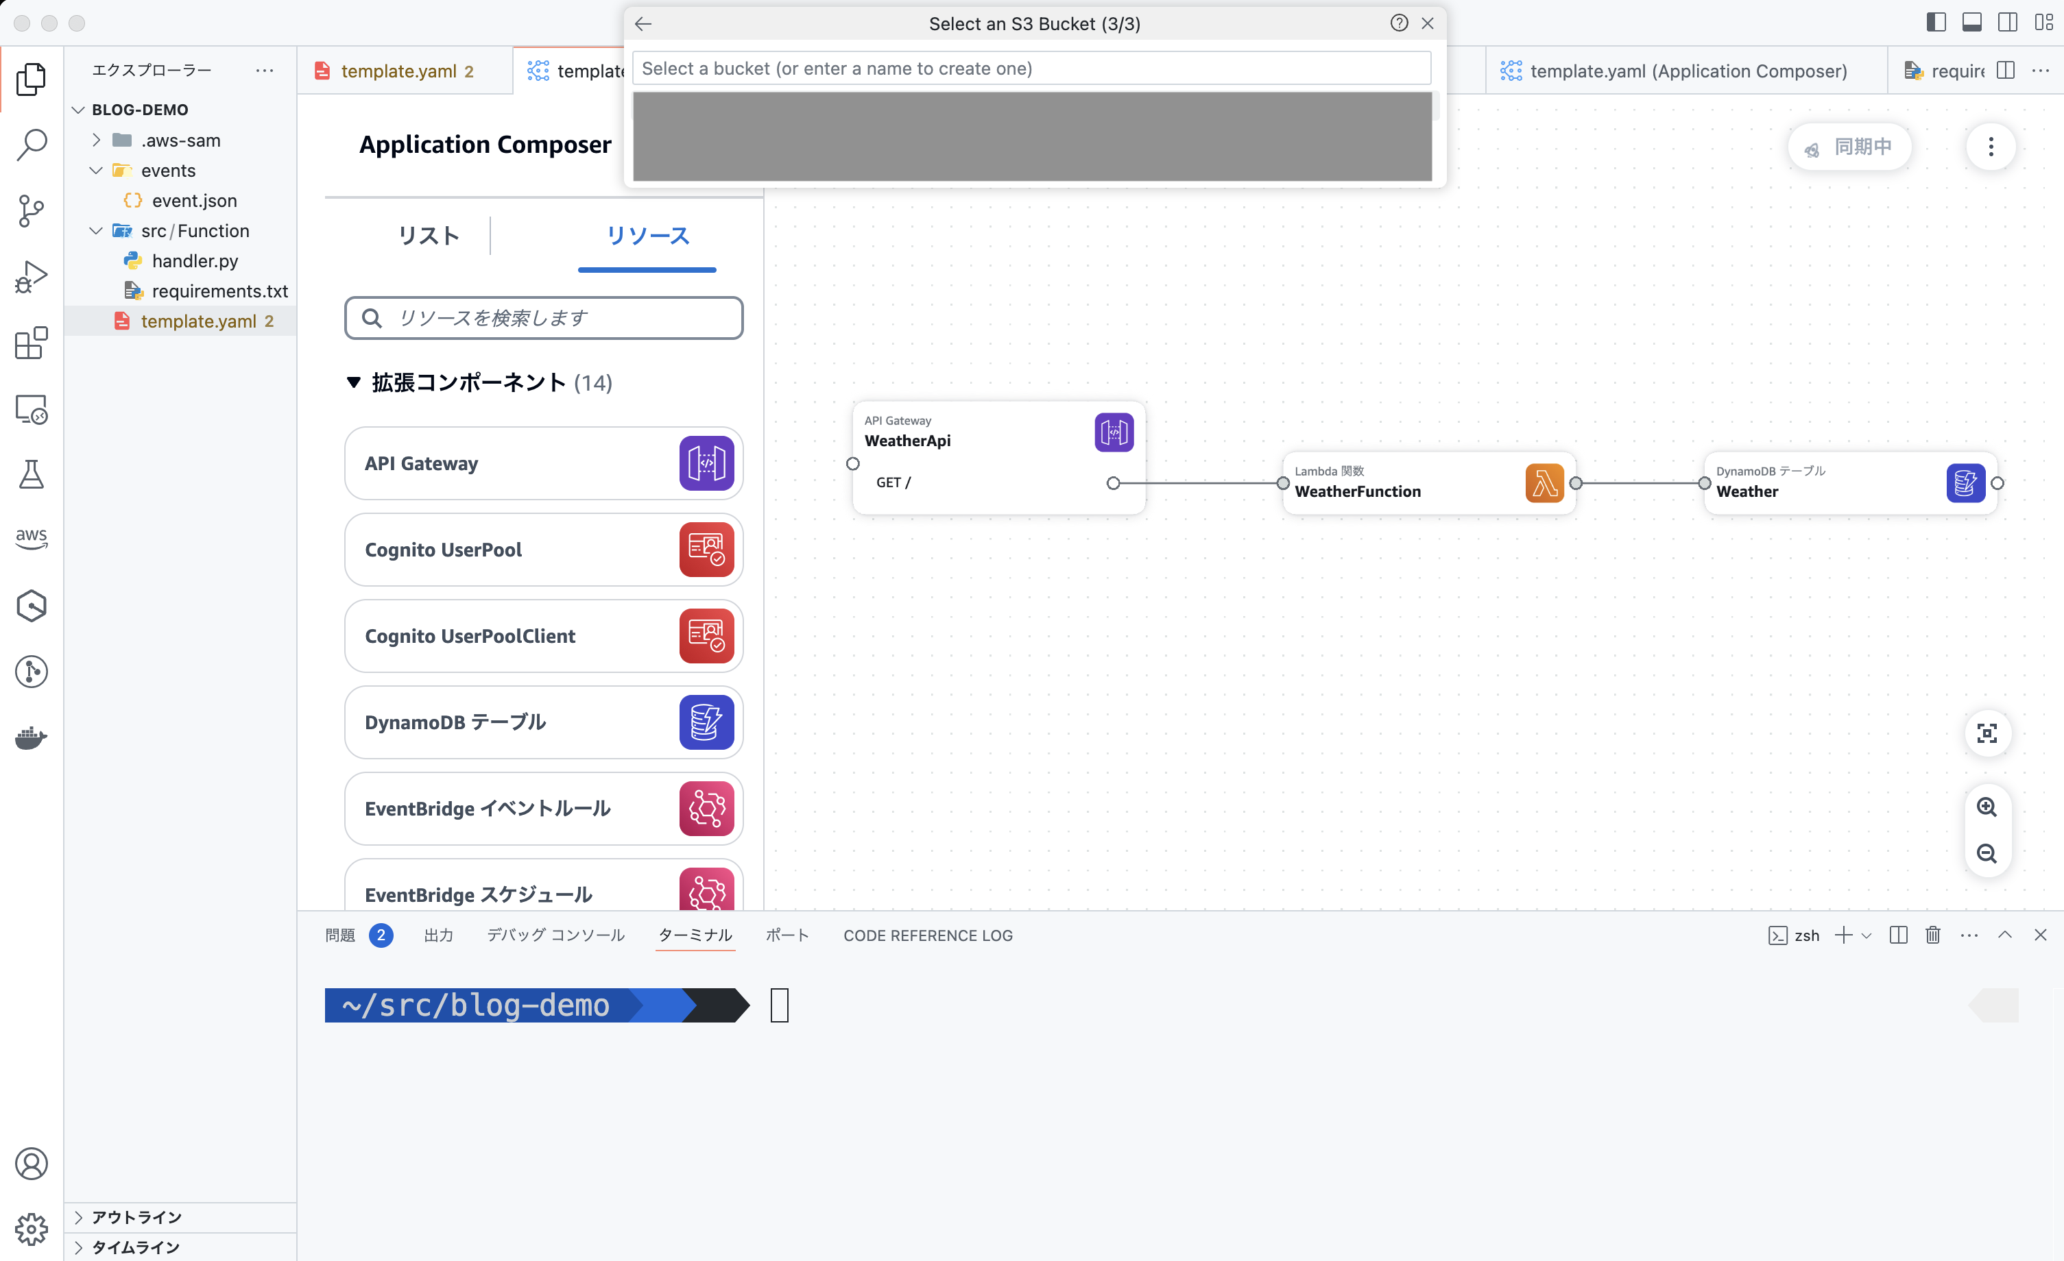Click the WeatherApi API Gateway icon

[1114, 432]
